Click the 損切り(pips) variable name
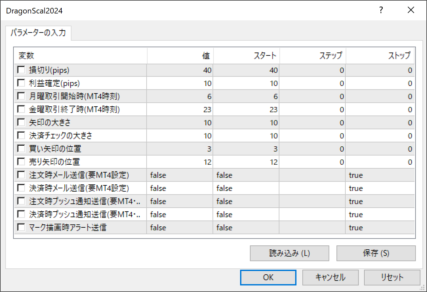The width and height of the screenshot is (427, 292). (x=49, y=70)
